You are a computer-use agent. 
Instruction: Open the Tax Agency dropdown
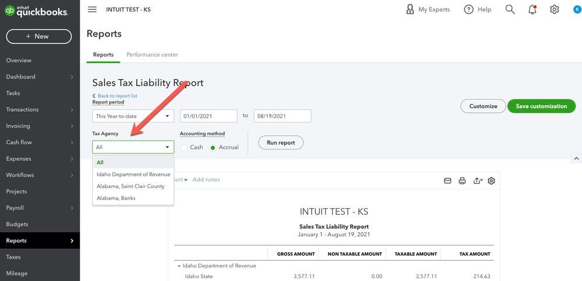click(x=133, y=147)
